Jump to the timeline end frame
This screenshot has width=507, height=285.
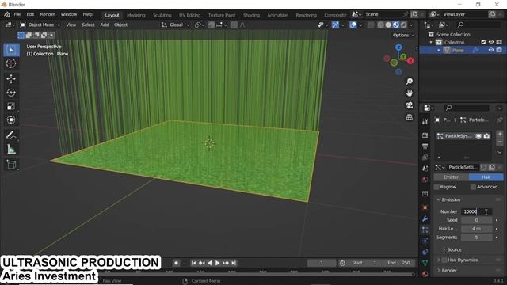(234, 263)
